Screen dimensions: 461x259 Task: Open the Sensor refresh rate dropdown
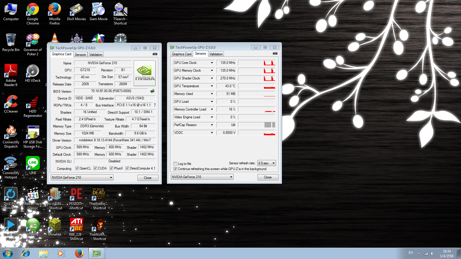tap(267, 163)
